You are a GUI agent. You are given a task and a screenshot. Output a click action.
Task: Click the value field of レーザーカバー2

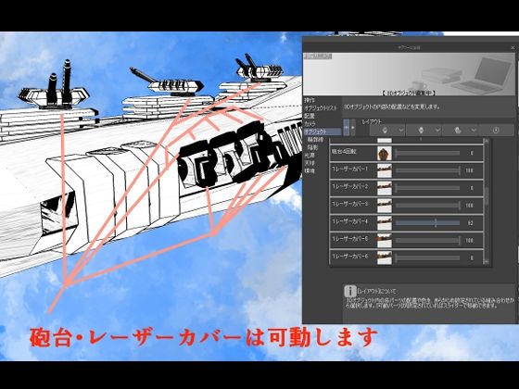point(471,188)
